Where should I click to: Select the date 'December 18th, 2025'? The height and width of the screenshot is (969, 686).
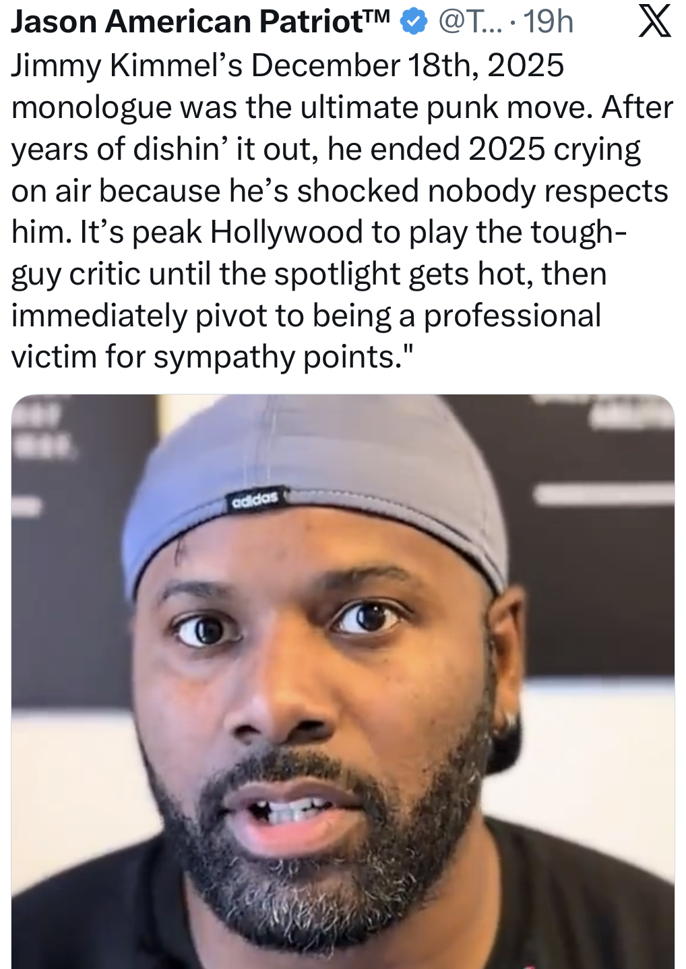click(x=408, y=65)
